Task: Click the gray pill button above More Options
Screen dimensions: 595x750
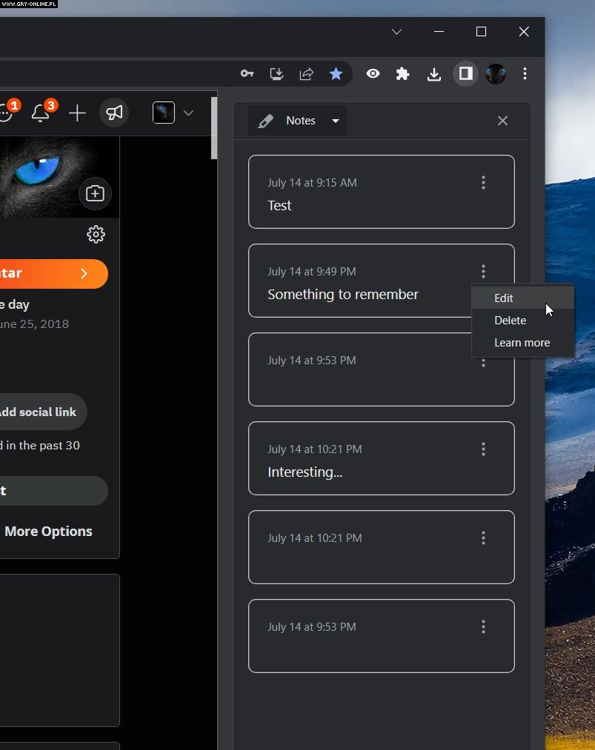Action: tap(53, 491)
